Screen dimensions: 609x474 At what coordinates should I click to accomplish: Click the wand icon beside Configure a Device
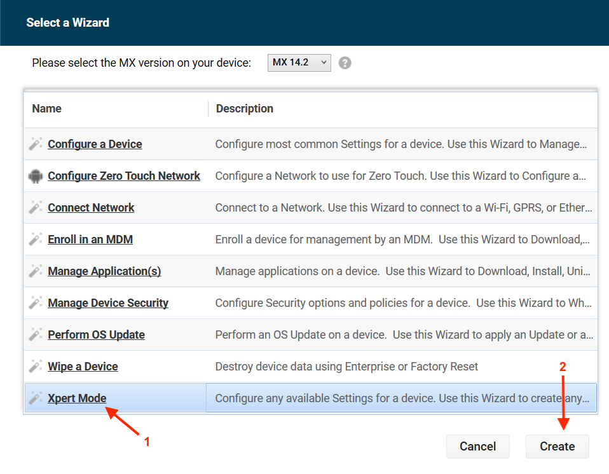pos(36,144)
